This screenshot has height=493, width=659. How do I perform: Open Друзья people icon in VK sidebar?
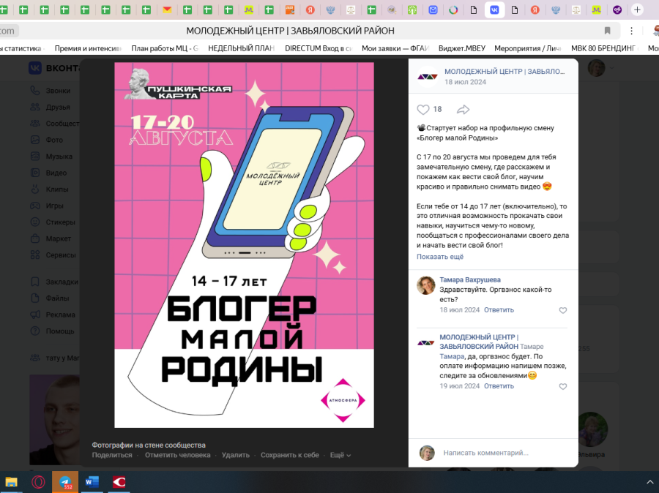click(35, 107)
